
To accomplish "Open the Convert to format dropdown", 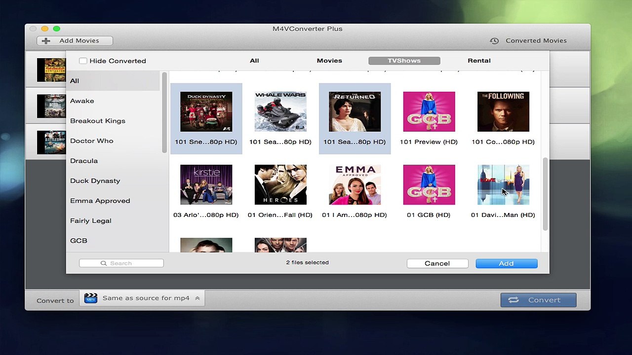I will [142, 298].
